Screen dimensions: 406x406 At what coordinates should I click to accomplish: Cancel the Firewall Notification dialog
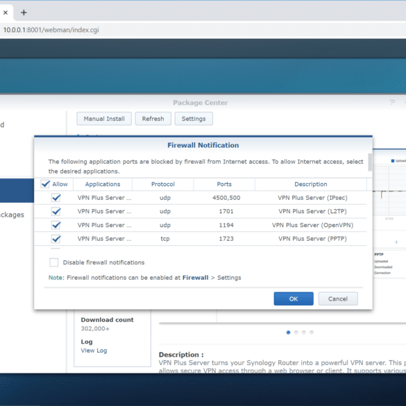[338, 299]
